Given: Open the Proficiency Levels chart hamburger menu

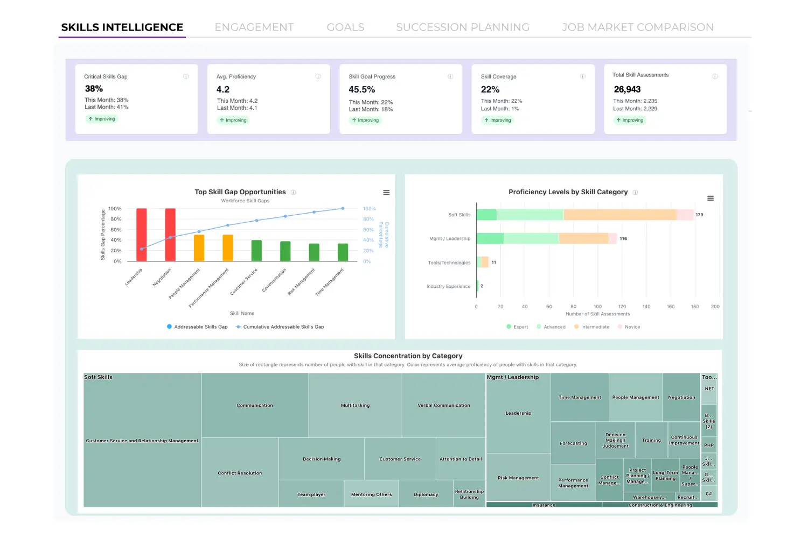Looking at the screenshot, I should (x=711, y=198).
